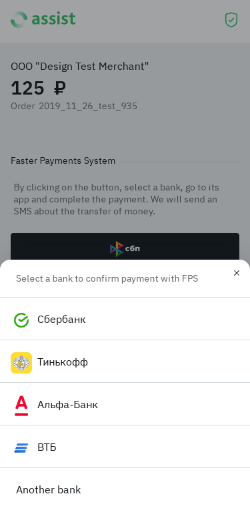The height and width of the screenshot is (522, 250).
Task: Choose Тинькофф as the payment bank
Action: 125,362
